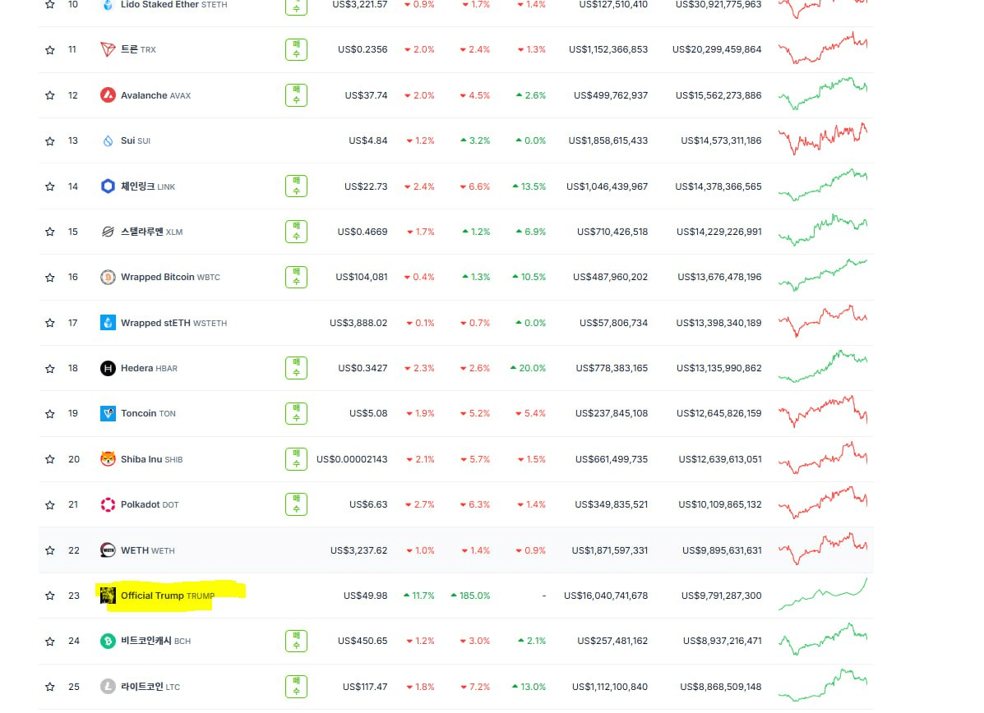This screenshot has width=984, height=713.
Task: Click the star next to Polkadot
Action: tap(50, 505)
